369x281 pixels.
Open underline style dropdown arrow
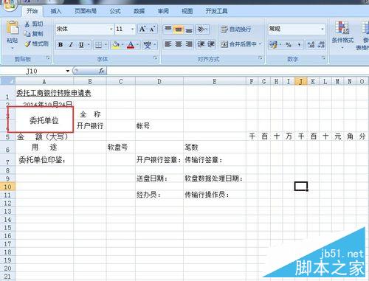click(89, 45)
